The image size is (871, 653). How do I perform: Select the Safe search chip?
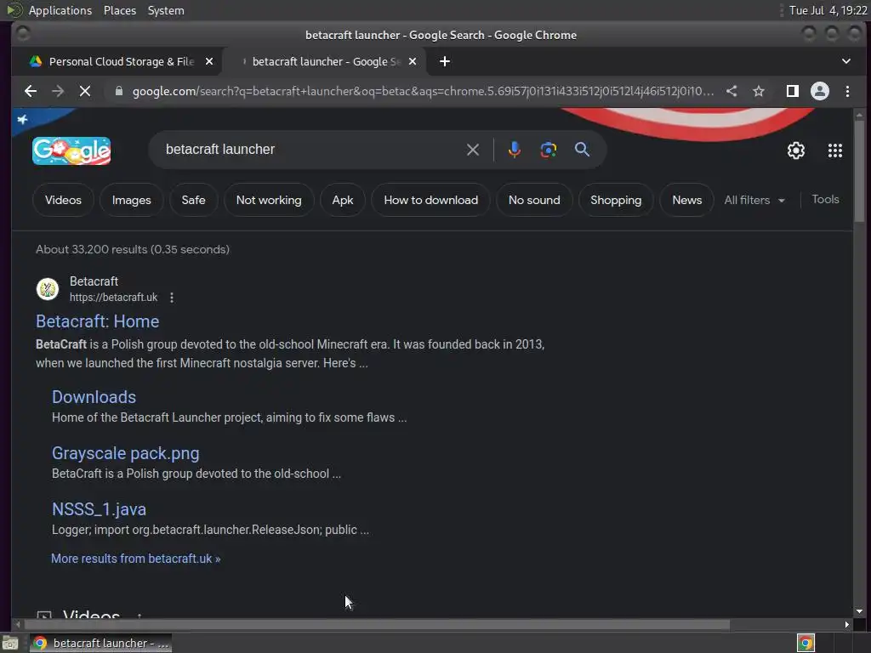click(x=193, y=200)
